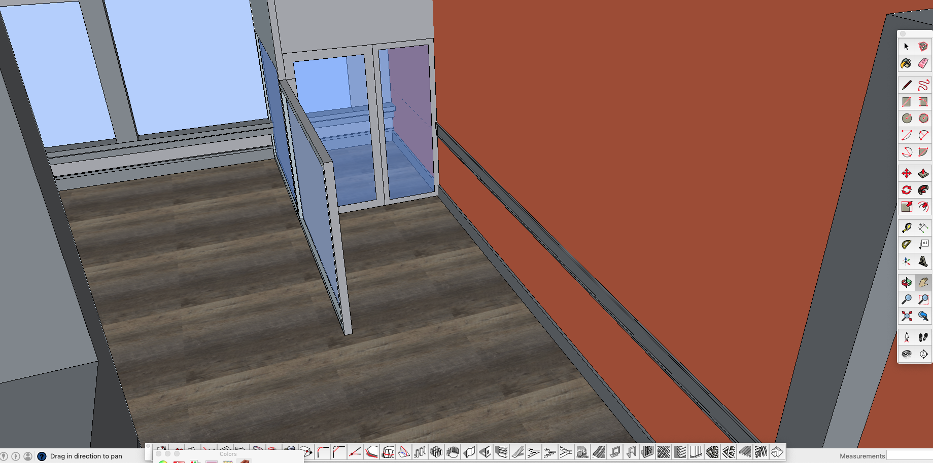
Task: Select the Follow Me tool
Action: pyautogui.click(x=923, y=190)
